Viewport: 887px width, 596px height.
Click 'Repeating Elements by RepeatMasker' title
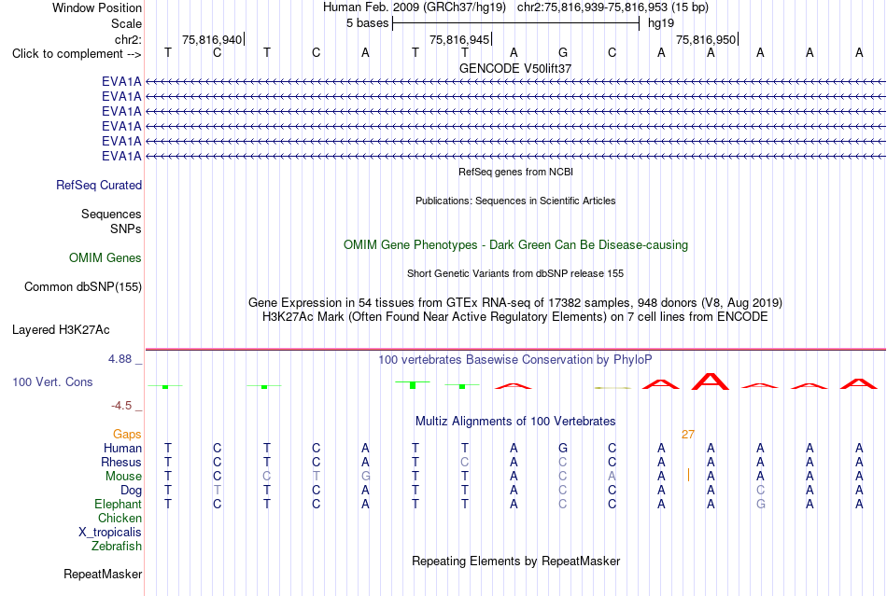tap(515, 561)
